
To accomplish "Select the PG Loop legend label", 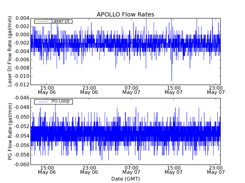I will point(60,101).
